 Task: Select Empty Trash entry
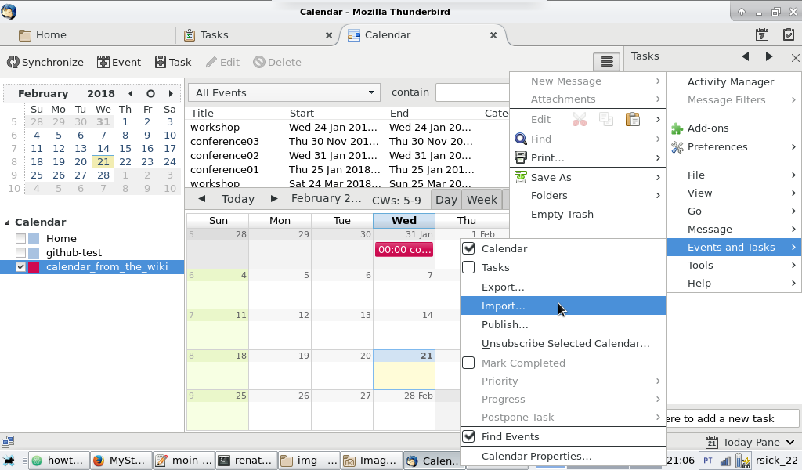point(587,215)
